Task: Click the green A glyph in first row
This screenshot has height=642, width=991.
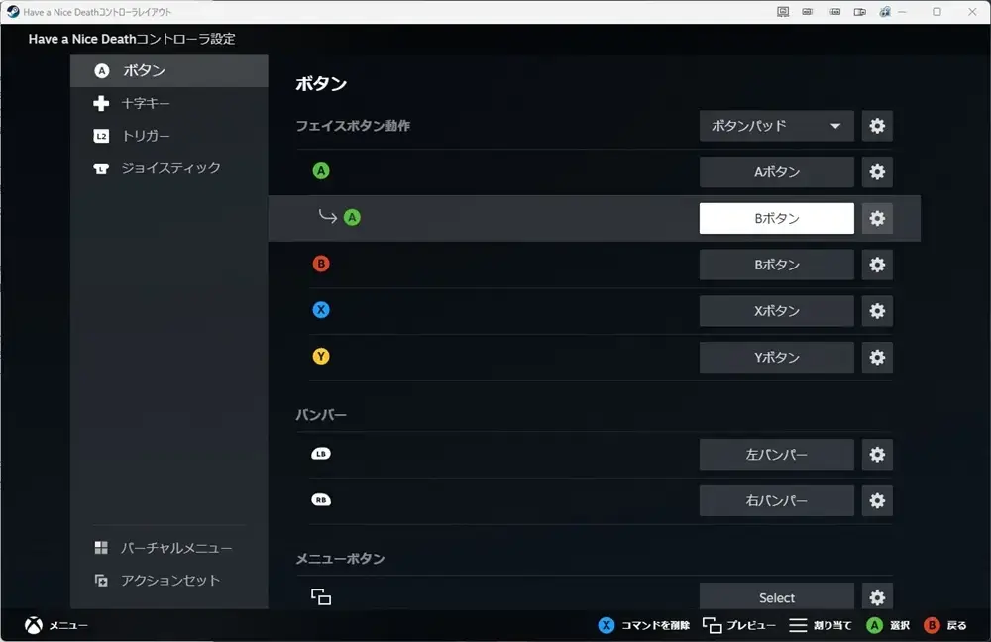Action: [x=321, y=170]
